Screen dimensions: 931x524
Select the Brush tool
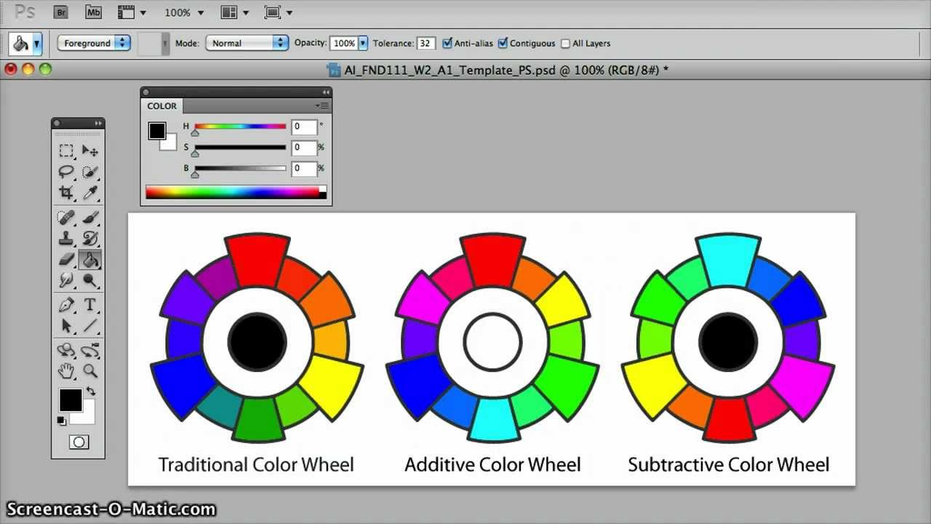[x=90, y=217]
